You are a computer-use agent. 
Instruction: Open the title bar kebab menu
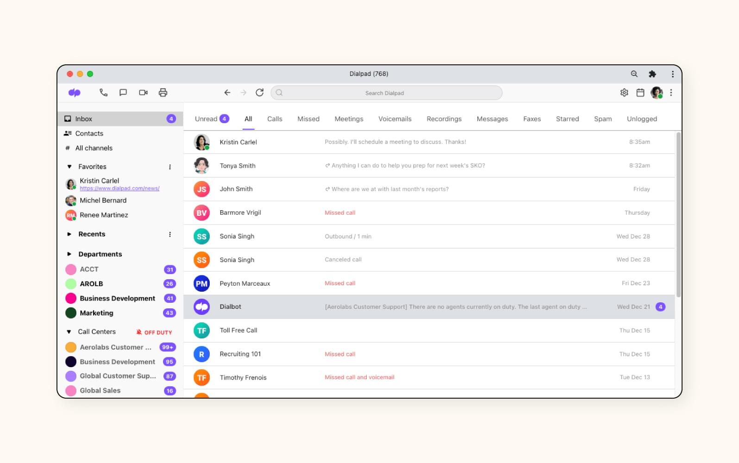click(673, 74)
